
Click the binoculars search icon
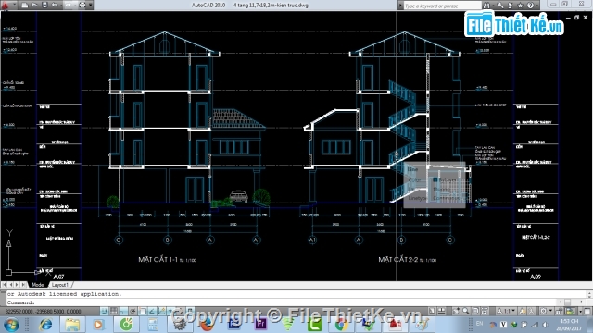click(x=486, y=6)
